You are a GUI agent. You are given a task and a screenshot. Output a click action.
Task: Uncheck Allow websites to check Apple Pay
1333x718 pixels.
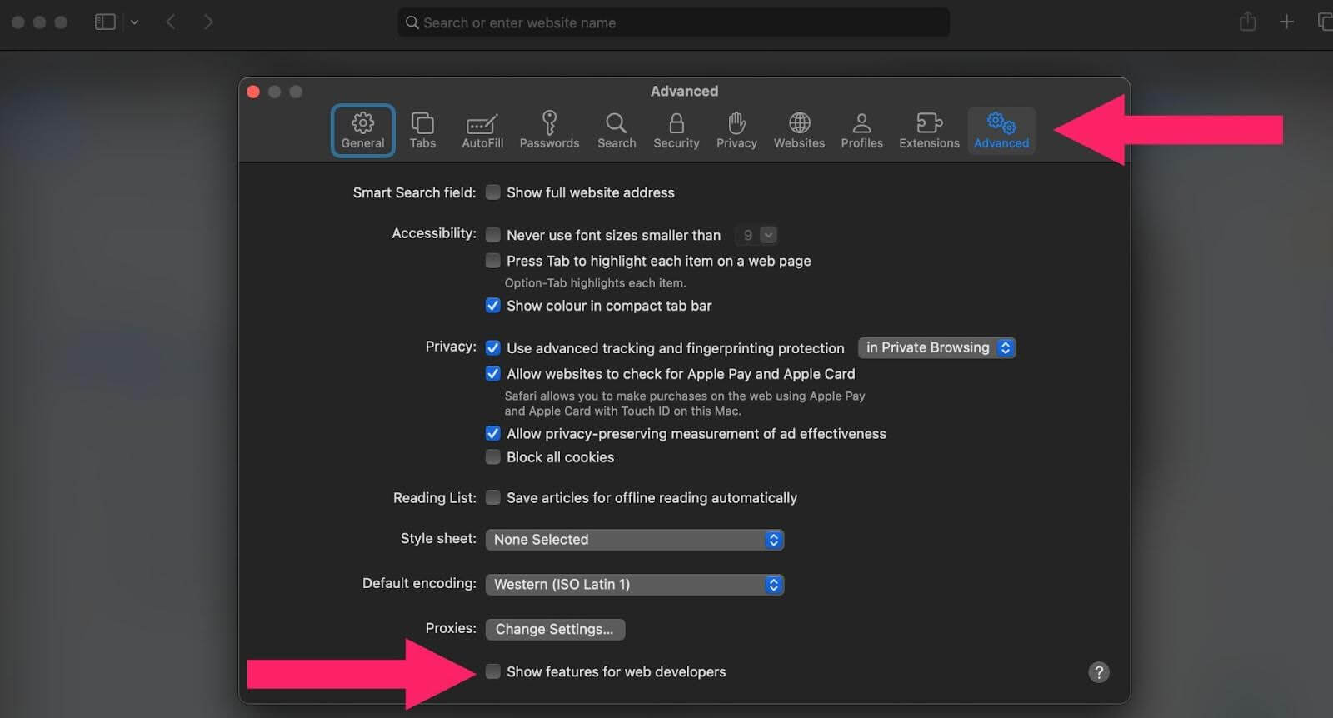[493, 374]
